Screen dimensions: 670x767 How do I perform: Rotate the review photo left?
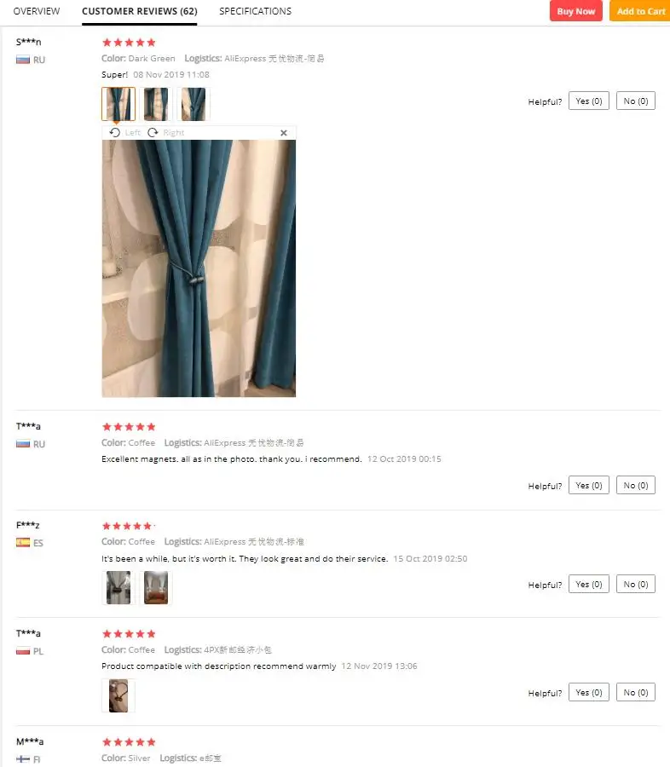[x=124, y=133]
